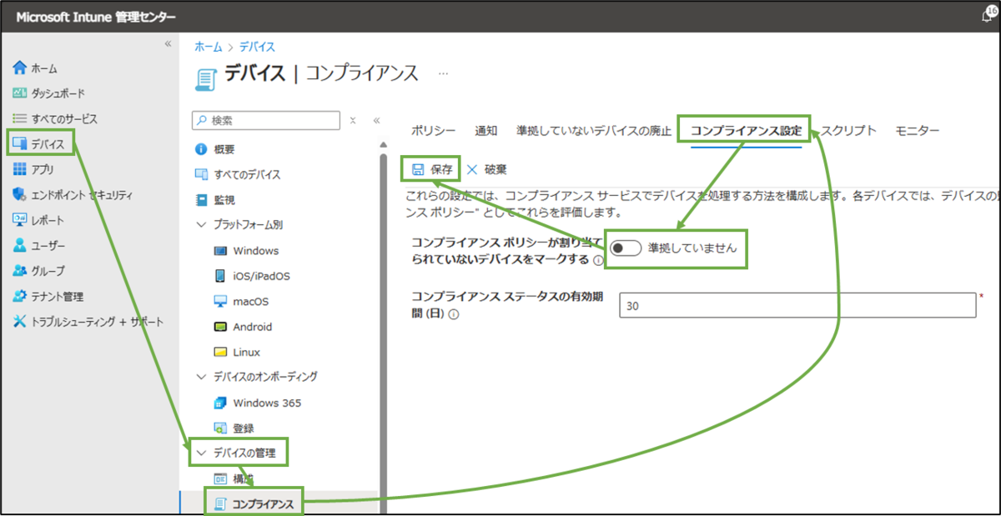Open the 準拠していないデバイスの廃止 tab

pos(594,131)
